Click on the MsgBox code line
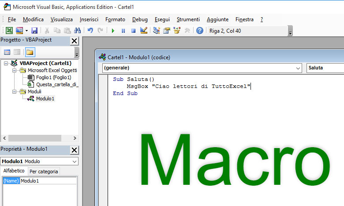 click(x=188, y=86)
